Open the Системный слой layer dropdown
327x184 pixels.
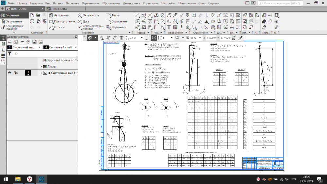click(76, 47)
